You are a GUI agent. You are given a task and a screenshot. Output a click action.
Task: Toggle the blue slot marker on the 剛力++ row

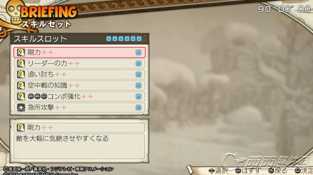139,52
